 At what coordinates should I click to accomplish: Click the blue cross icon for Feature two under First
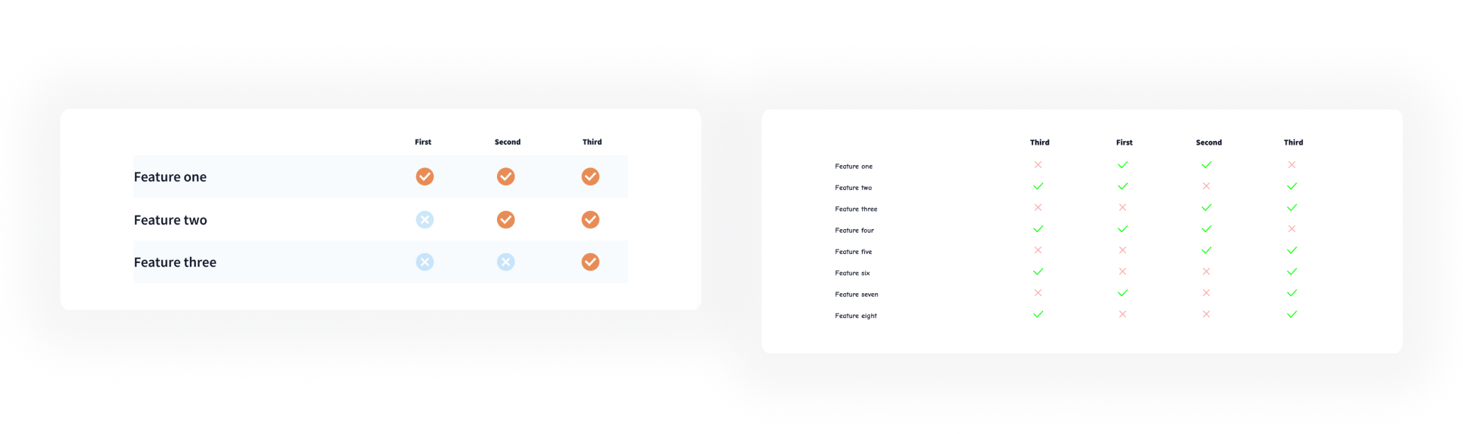[x=425, y=219]
